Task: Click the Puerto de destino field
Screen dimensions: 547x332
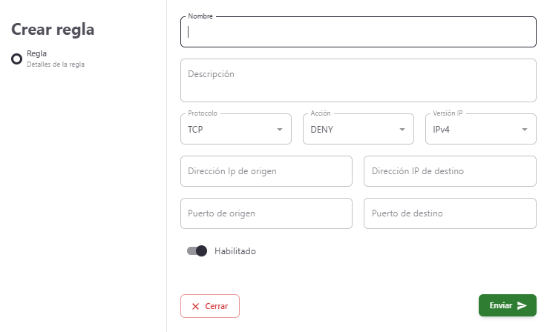Action: point(450,213)
